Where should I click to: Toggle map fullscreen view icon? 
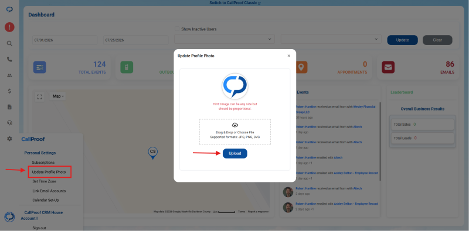[40, 96]
